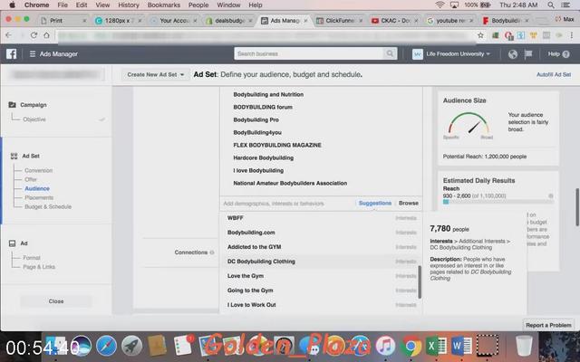Open the View menu
580x362 pixels.
102,5
